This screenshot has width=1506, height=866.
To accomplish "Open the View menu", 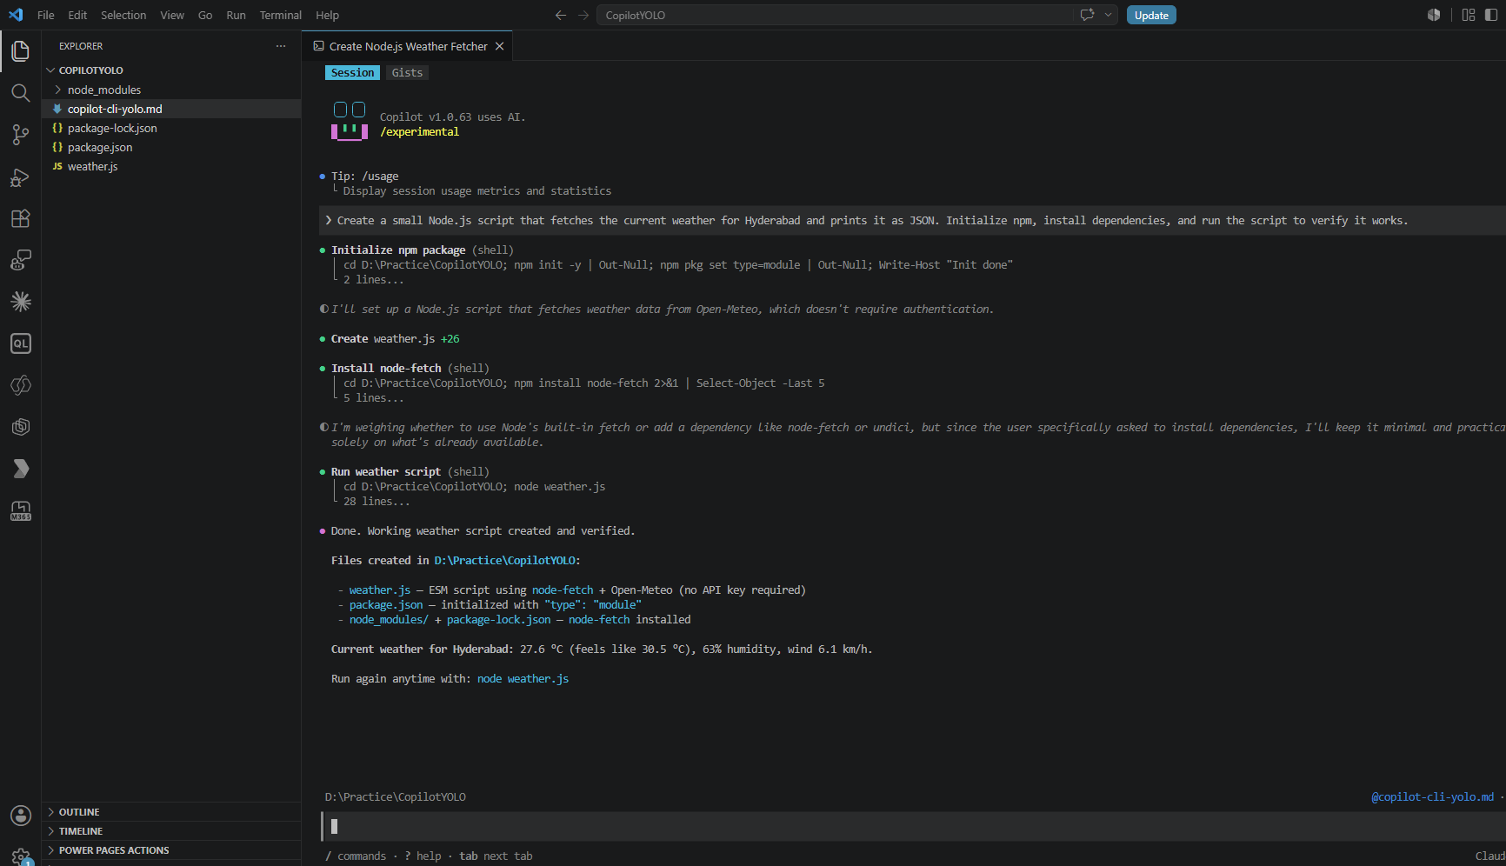I will pos(172,15).
